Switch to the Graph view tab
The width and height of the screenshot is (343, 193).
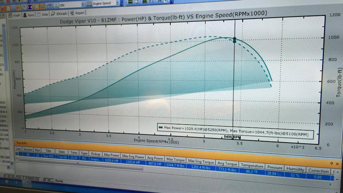click(14, 15)
